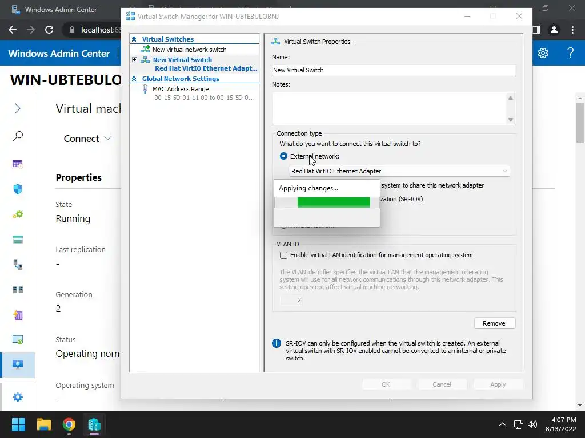Screen dimensions: 585x438
Task: Open the security shield sidebar tool
Action: click(x=18, y=189)
